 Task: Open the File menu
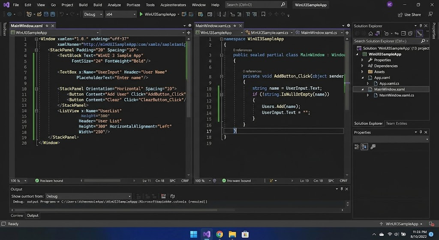coord(16,5)
